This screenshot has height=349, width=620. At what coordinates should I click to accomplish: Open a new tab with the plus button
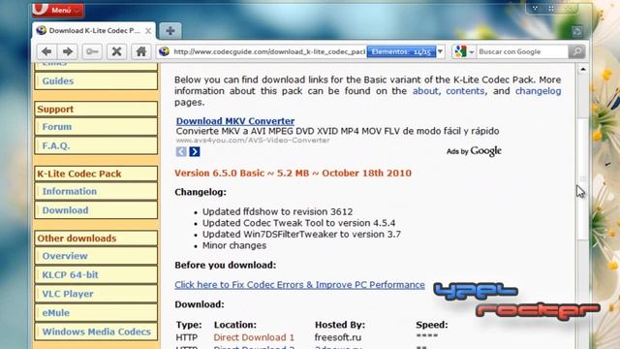170,30
